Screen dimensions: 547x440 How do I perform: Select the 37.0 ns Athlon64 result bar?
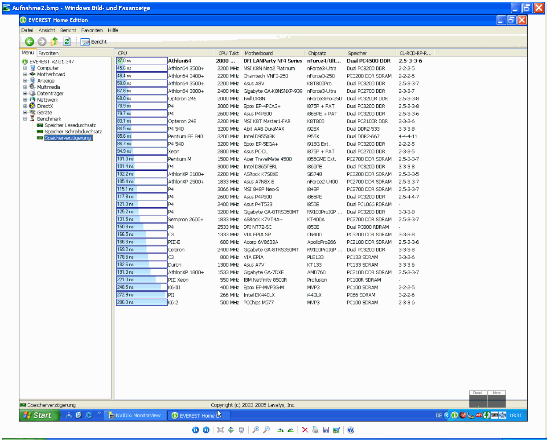[142, 61]
